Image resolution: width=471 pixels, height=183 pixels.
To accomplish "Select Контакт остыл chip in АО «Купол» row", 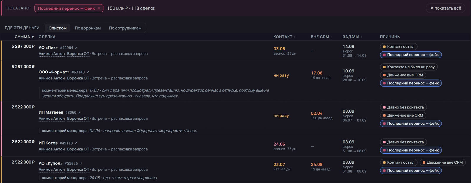I will pos(399,162).
